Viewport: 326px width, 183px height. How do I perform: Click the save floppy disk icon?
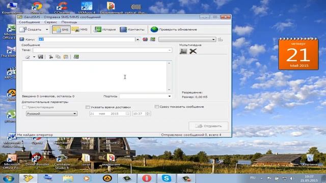pos(41,56)
